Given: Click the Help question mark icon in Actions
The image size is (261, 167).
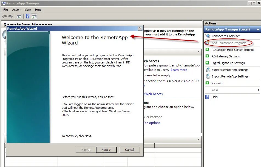Looking at the screenshot, I should (x=207, y=97).
